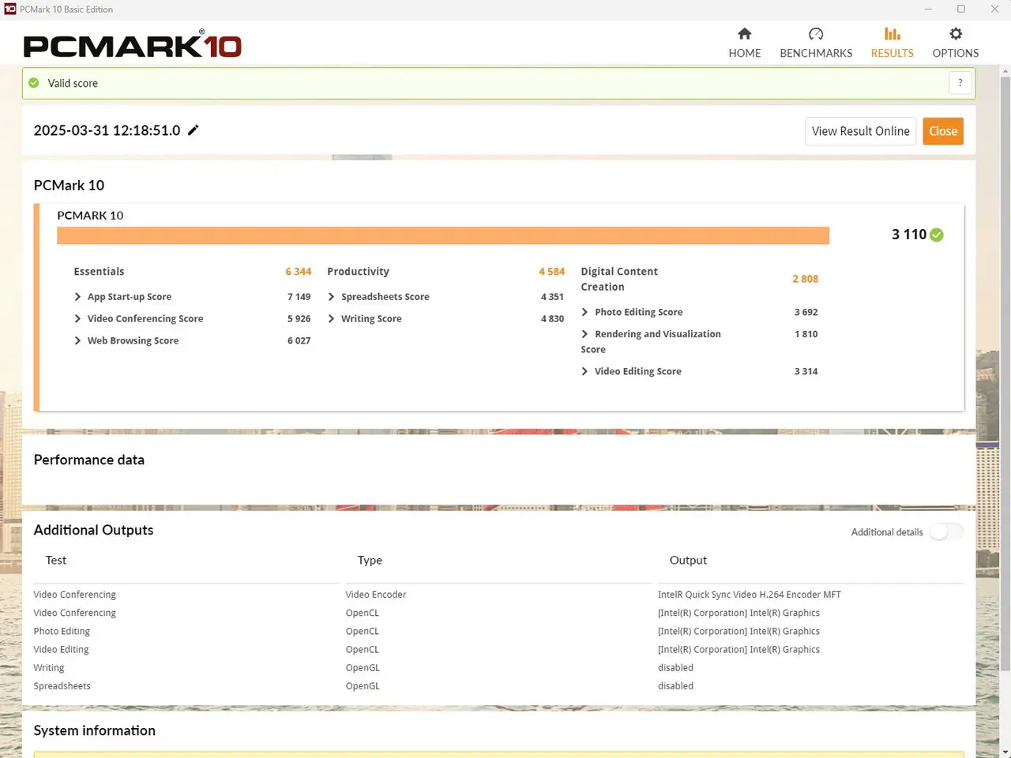
Task: Click the green Valid score check icon
Action: point(34,83)
